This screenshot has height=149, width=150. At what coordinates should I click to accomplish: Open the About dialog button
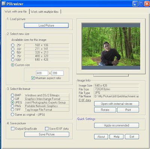(x=101, y=137)
